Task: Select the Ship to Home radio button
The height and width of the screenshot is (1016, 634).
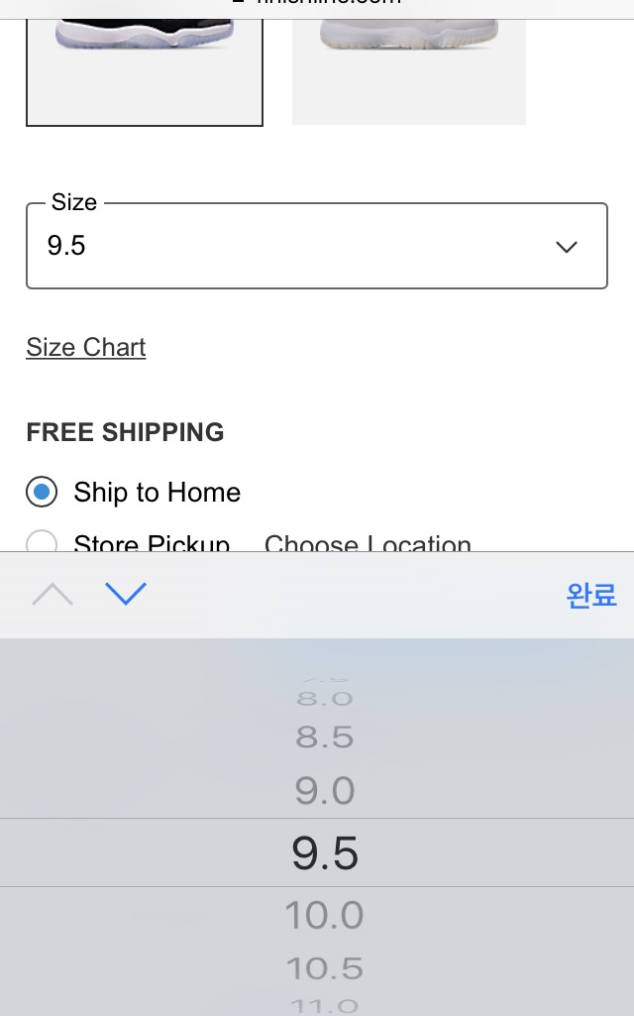Action: [x=42, y=492]
